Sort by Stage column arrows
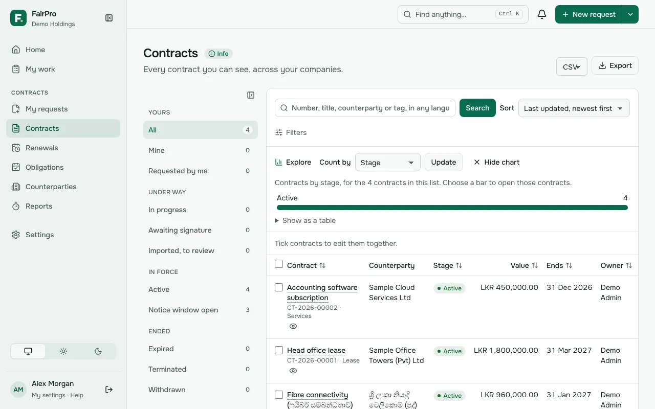655x409 pixels. click(x=459, y=265)
